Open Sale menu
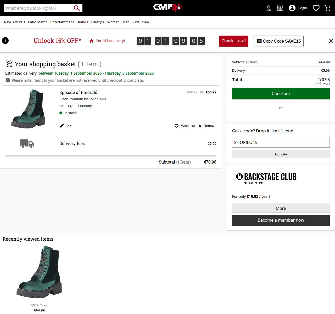Screen dimensions: 335x314 [146, 22]
